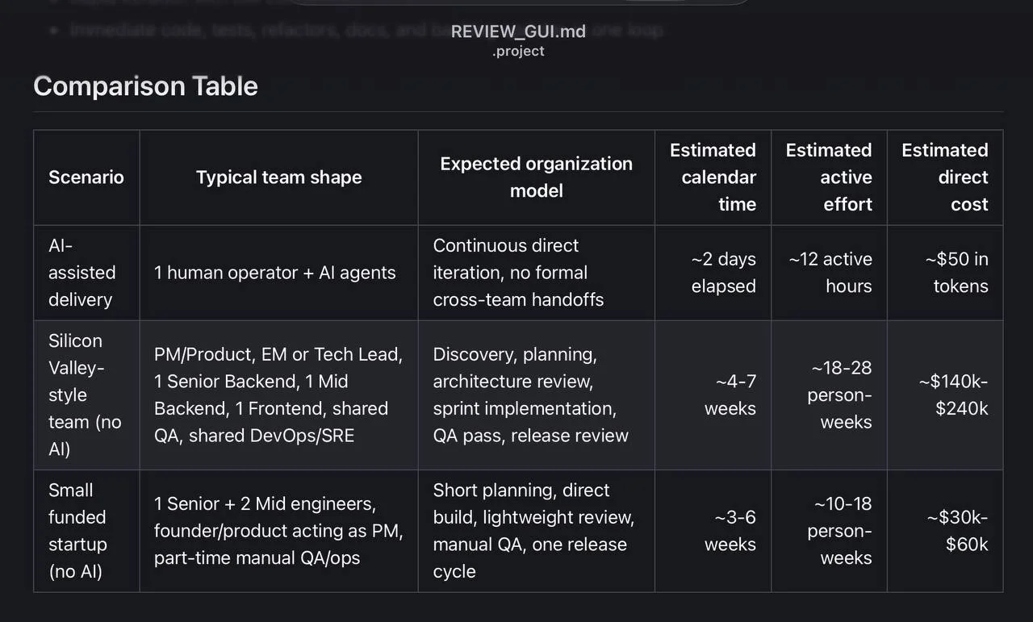Click the Expected organization model header
This screenshot has height=622, width=1033.
tap(536, 177)
